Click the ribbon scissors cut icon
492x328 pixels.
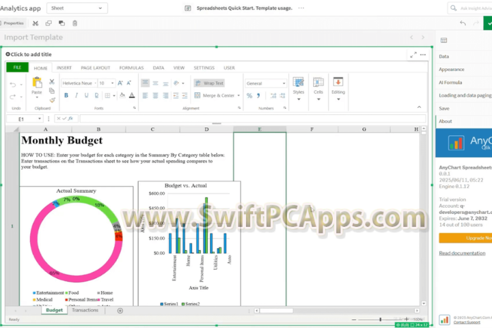pyautogui.click(x=52, y=81)
